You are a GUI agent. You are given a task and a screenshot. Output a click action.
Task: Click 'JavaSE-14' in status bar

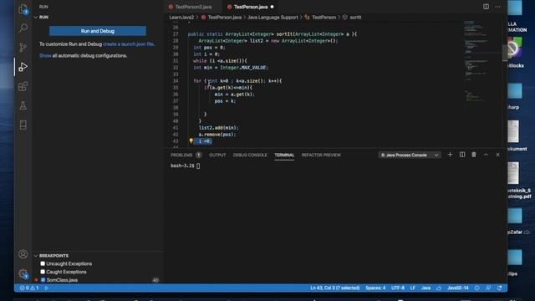pyautogui.click(x=458, y=288)
